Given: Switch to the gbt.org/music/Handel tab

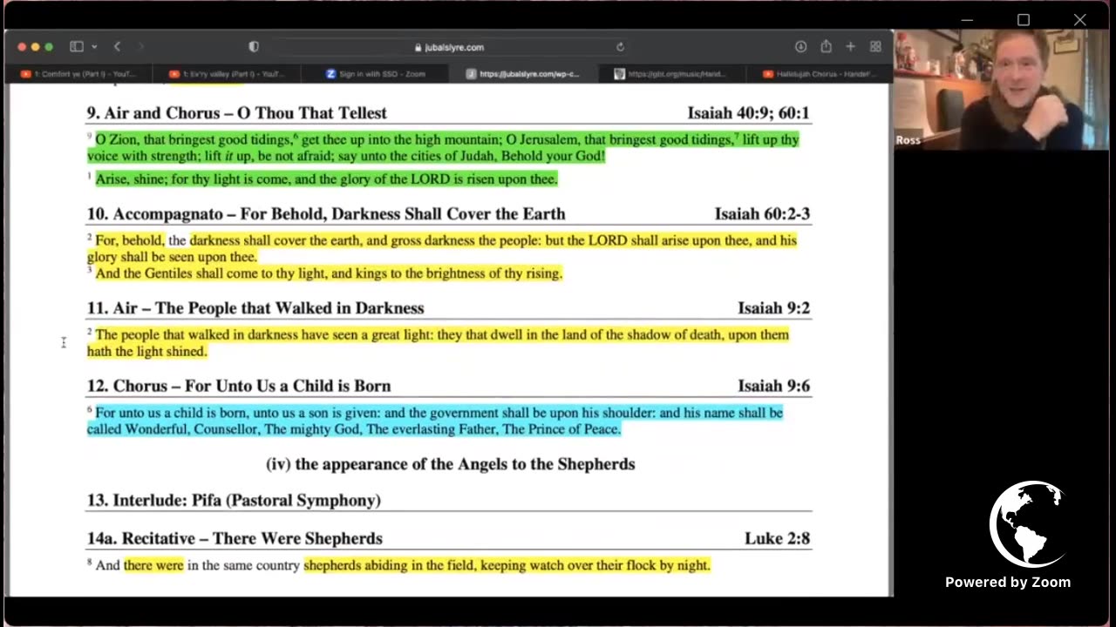Looking at the screenshot, I should [673, 74].
